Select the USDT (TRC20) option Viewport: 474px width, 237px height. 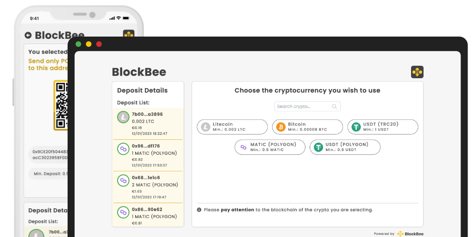[383, 127]
